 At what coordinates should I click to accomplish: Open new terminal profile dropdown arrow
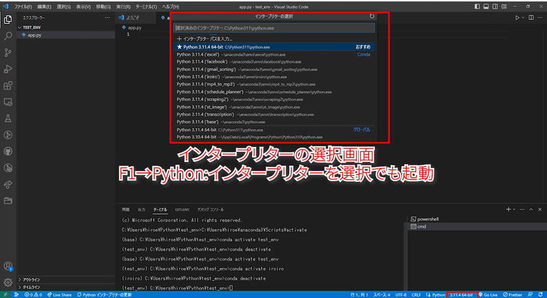(x=514, y=209)
